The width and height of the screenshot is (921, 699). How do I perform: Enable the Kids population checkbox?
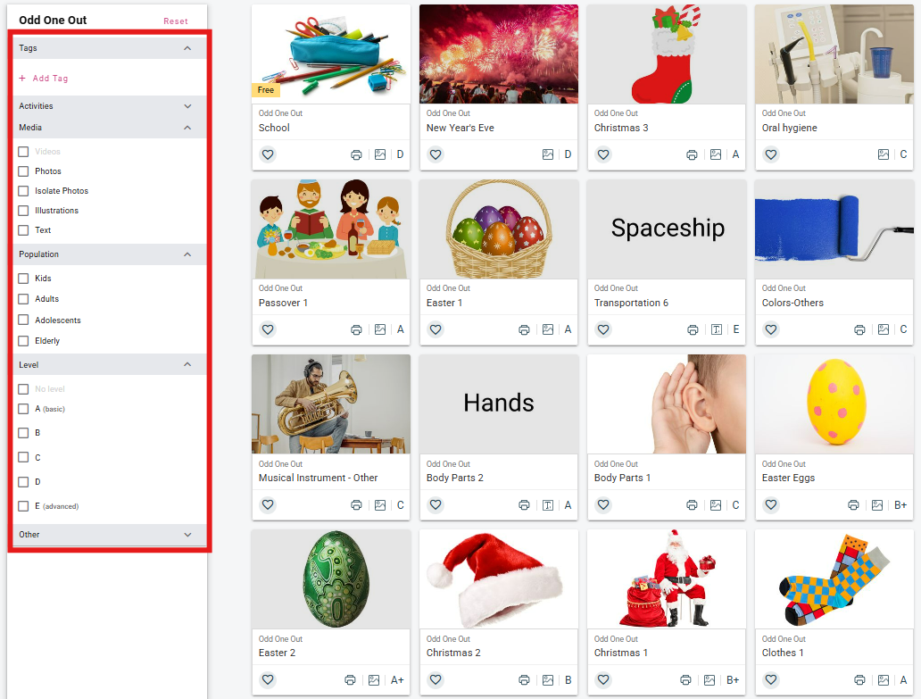23,279
